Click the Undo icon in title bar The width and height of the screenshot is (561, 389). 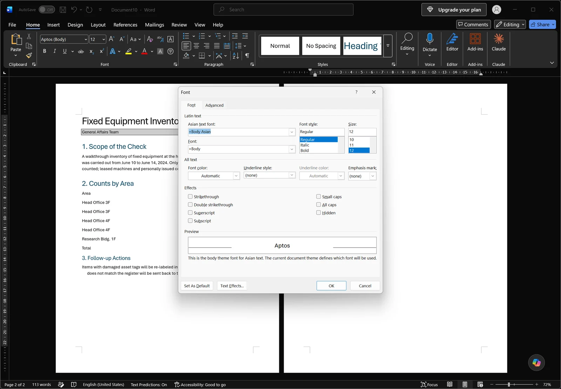point(74,10)
